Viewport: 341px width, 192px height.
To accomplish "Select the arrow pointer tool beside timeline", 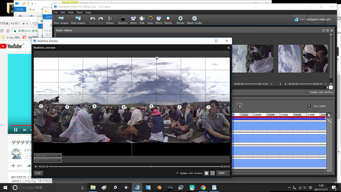I will pos(329,115).
